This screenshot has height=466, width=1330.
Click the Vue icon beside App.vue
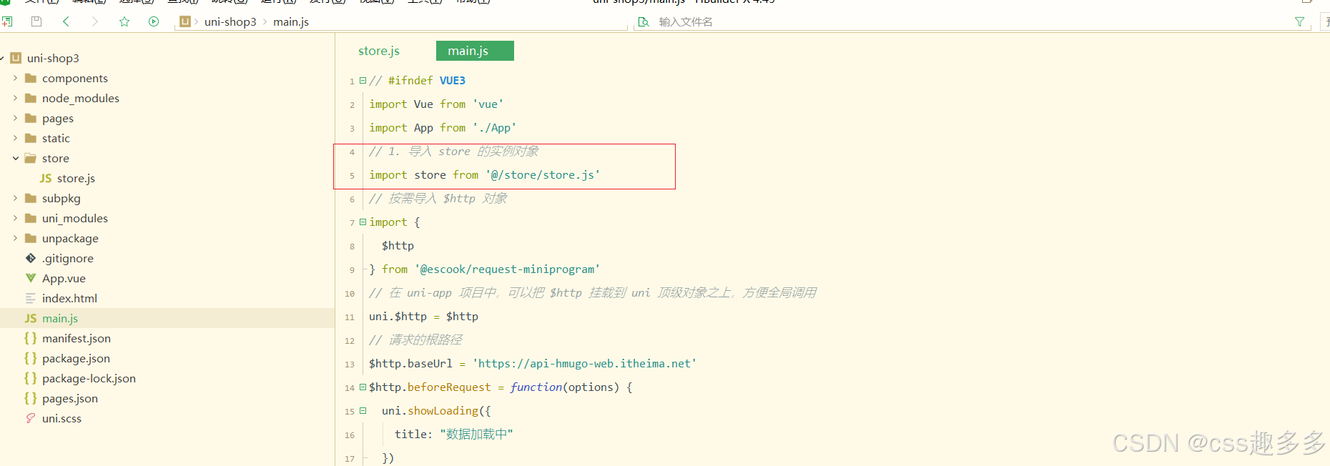coord(31,278)
